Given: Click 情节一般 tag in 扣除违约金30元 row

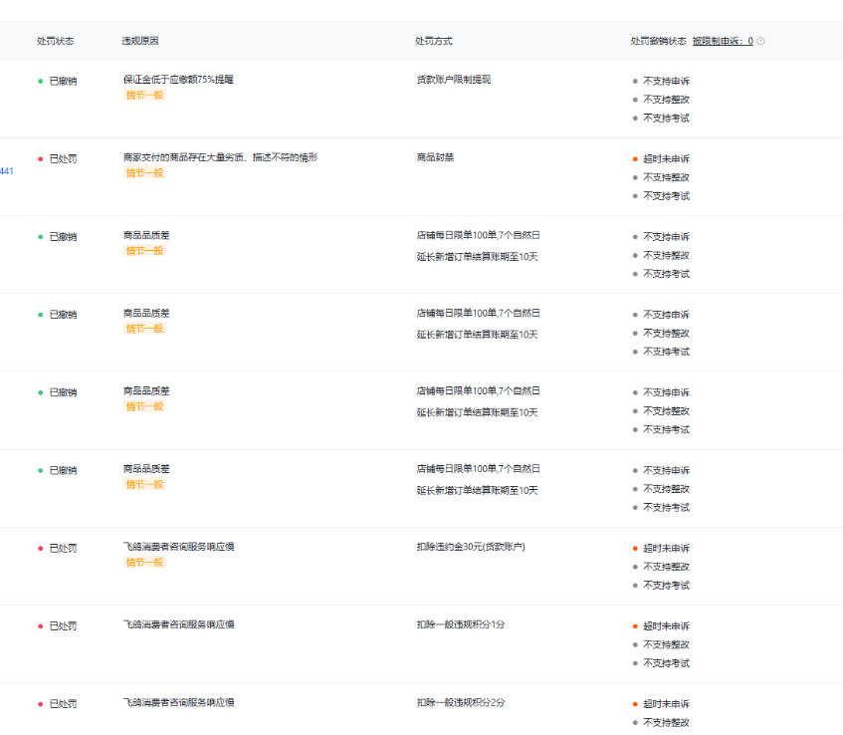Looking at the screenshot, I should [x=144, y=563].
